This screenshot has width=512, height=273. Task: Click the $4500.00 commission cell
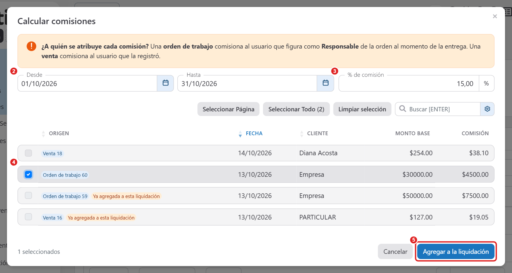pos(475,174)
